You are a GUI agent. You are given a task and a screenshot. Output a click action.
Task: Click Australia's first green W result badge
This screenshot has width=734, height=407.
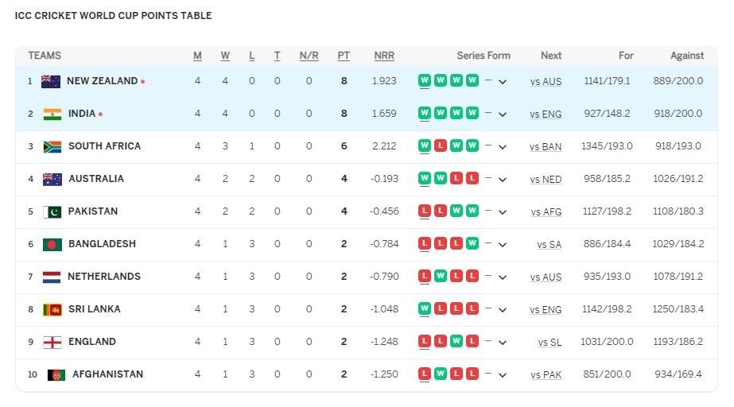(x=425, y=179)
